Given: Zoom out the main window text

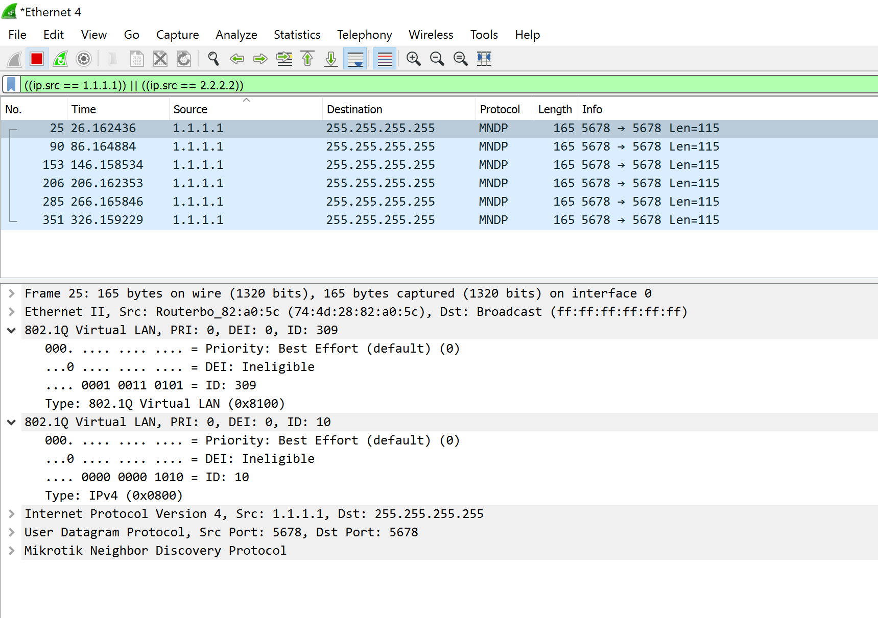Looking at the screenshot, I should click(x=437, y=59).
